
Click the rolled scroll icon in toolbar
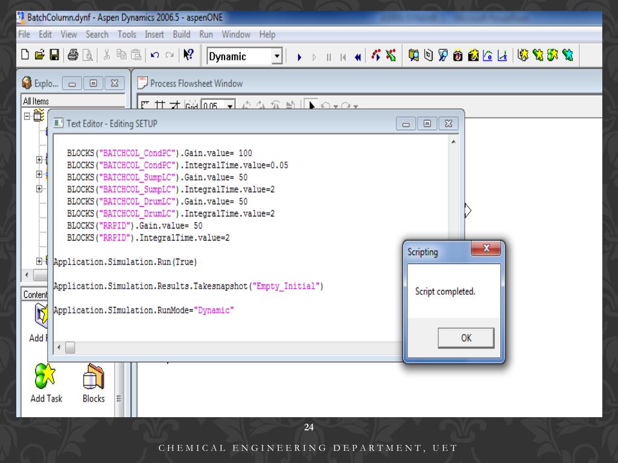point(428,55)
